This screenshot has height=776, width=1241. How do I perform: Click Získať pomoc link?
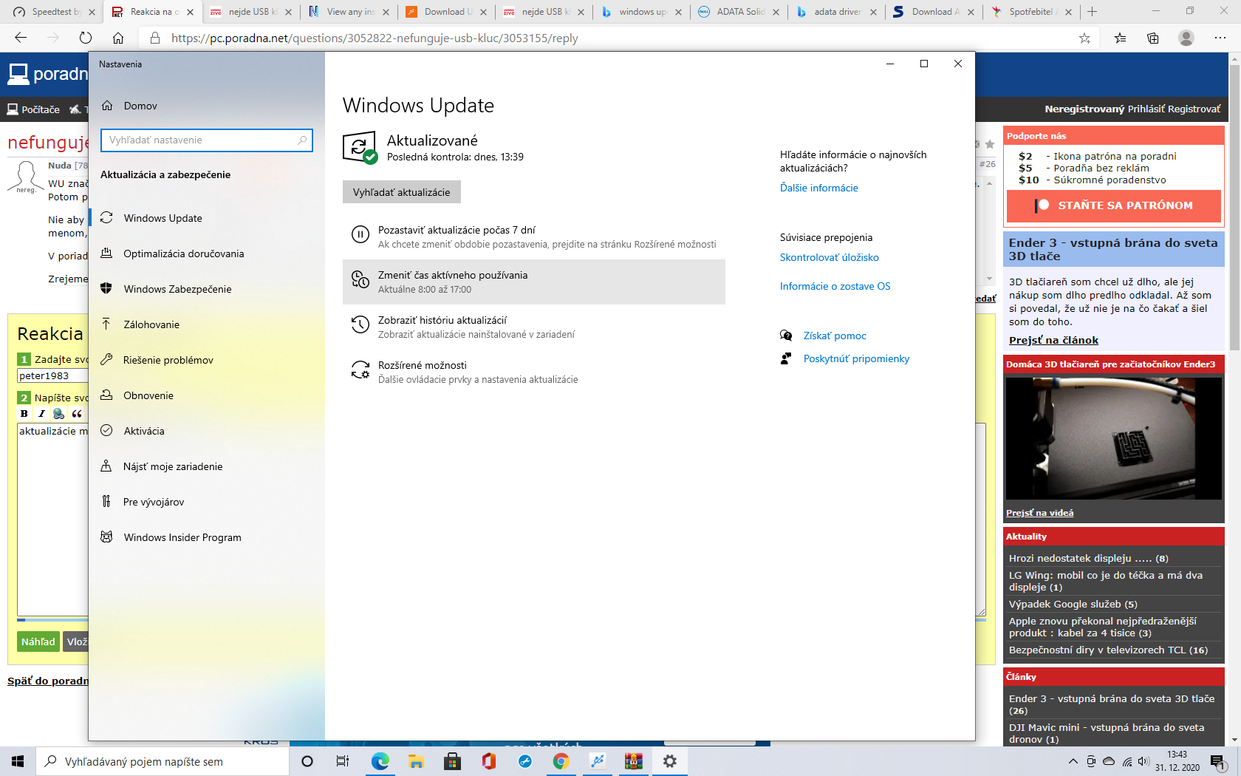(835, 336)
